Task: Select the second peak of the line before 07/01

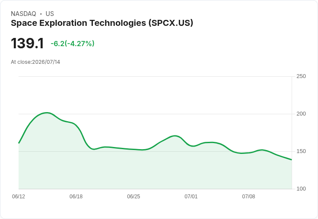Action: pyautogui.click(x=175, y=136)
